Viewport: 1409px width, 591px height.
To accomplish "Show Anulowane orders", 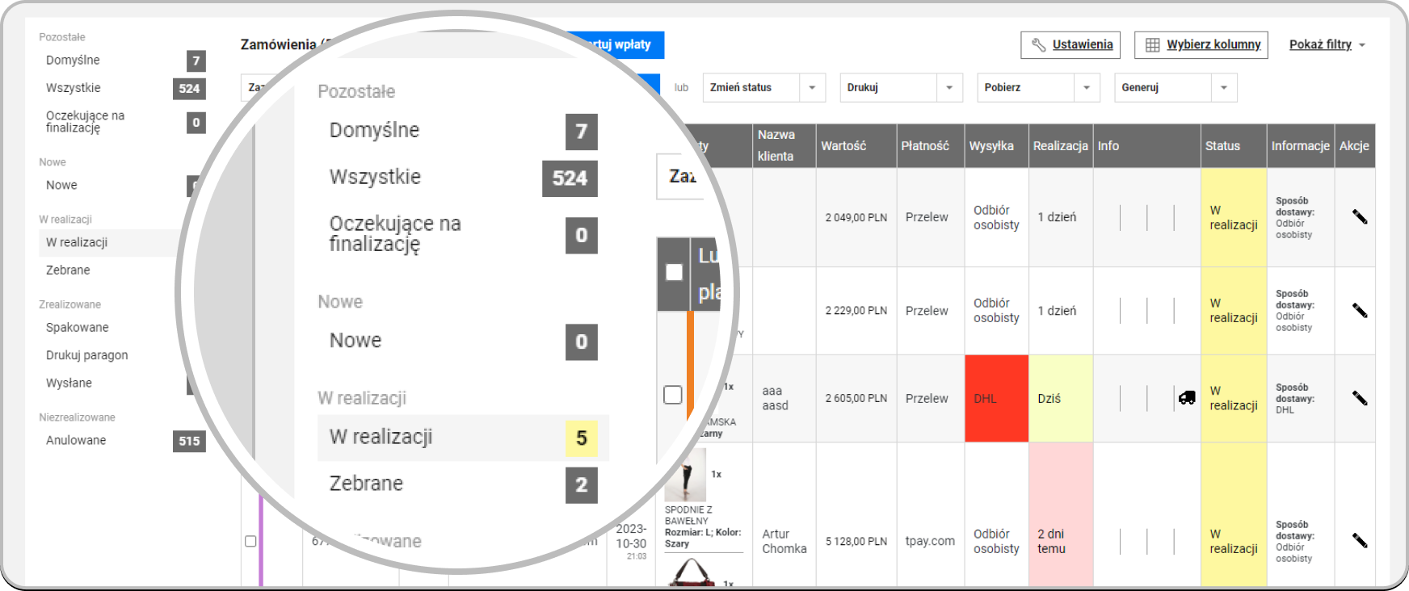I will (x=76, y=440).
